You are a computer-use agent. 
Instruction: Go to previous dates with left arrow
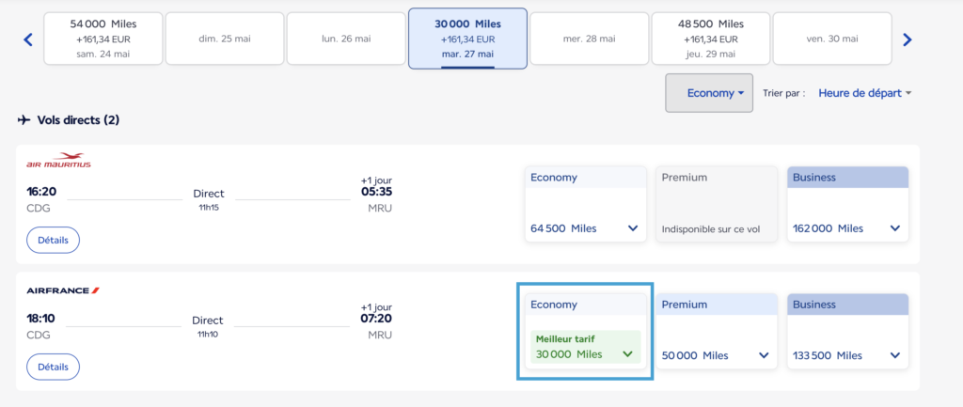(27, 39)
